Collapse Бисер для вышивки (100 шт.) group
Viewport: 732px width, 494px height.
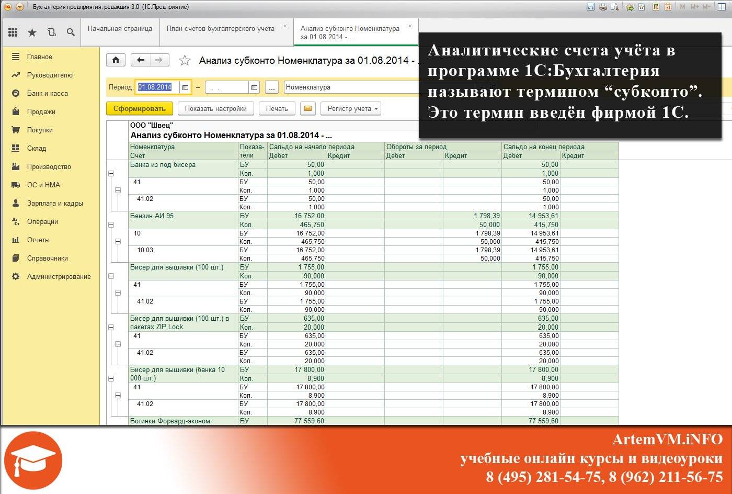(111, 276)
